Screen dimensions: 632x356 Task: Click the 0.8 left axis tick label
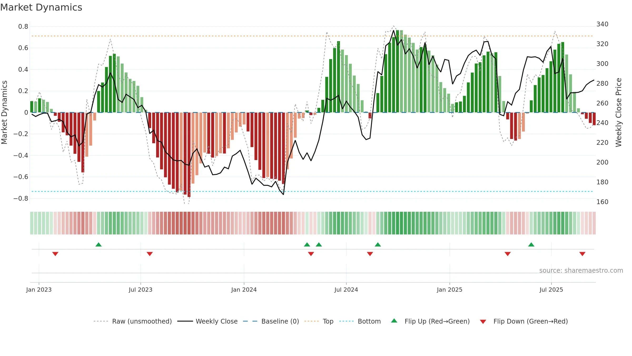pyautogui.click(x=23, y=26)
